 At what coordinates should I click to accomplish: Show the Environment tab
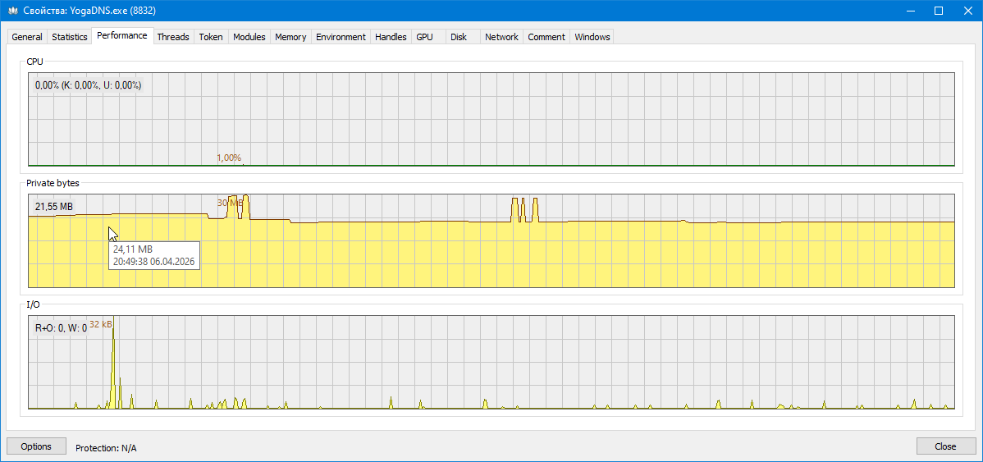click(x=341, y=37)
